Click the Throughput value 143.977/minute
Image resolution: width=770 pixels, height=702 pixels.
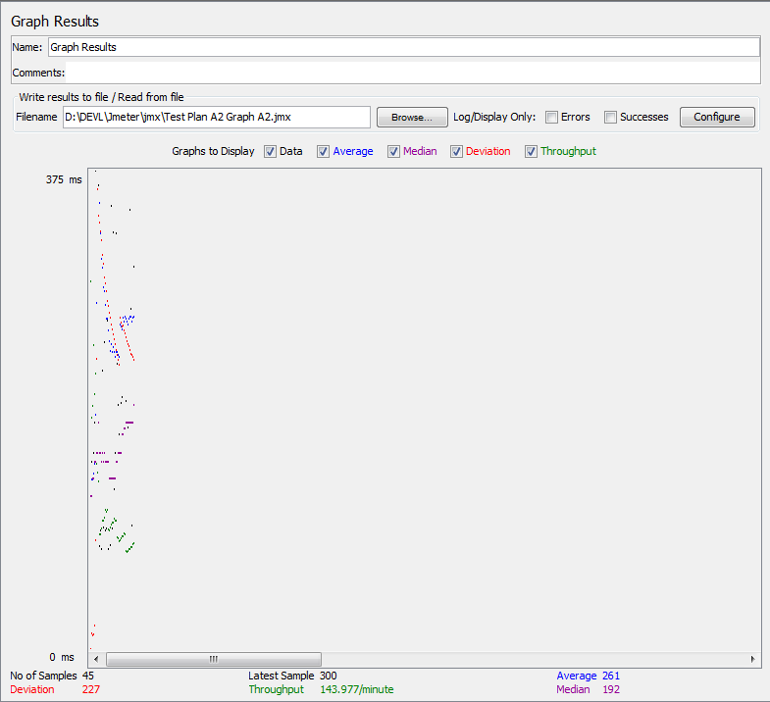(x=357, y=689)
